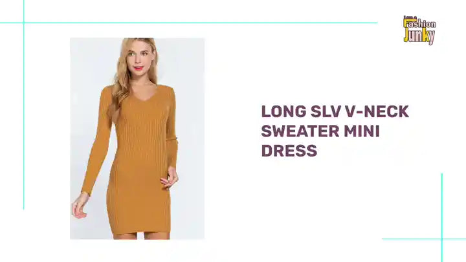Click the word "MINI" in the title
This screenshot has width=466, height=262.
362,131
